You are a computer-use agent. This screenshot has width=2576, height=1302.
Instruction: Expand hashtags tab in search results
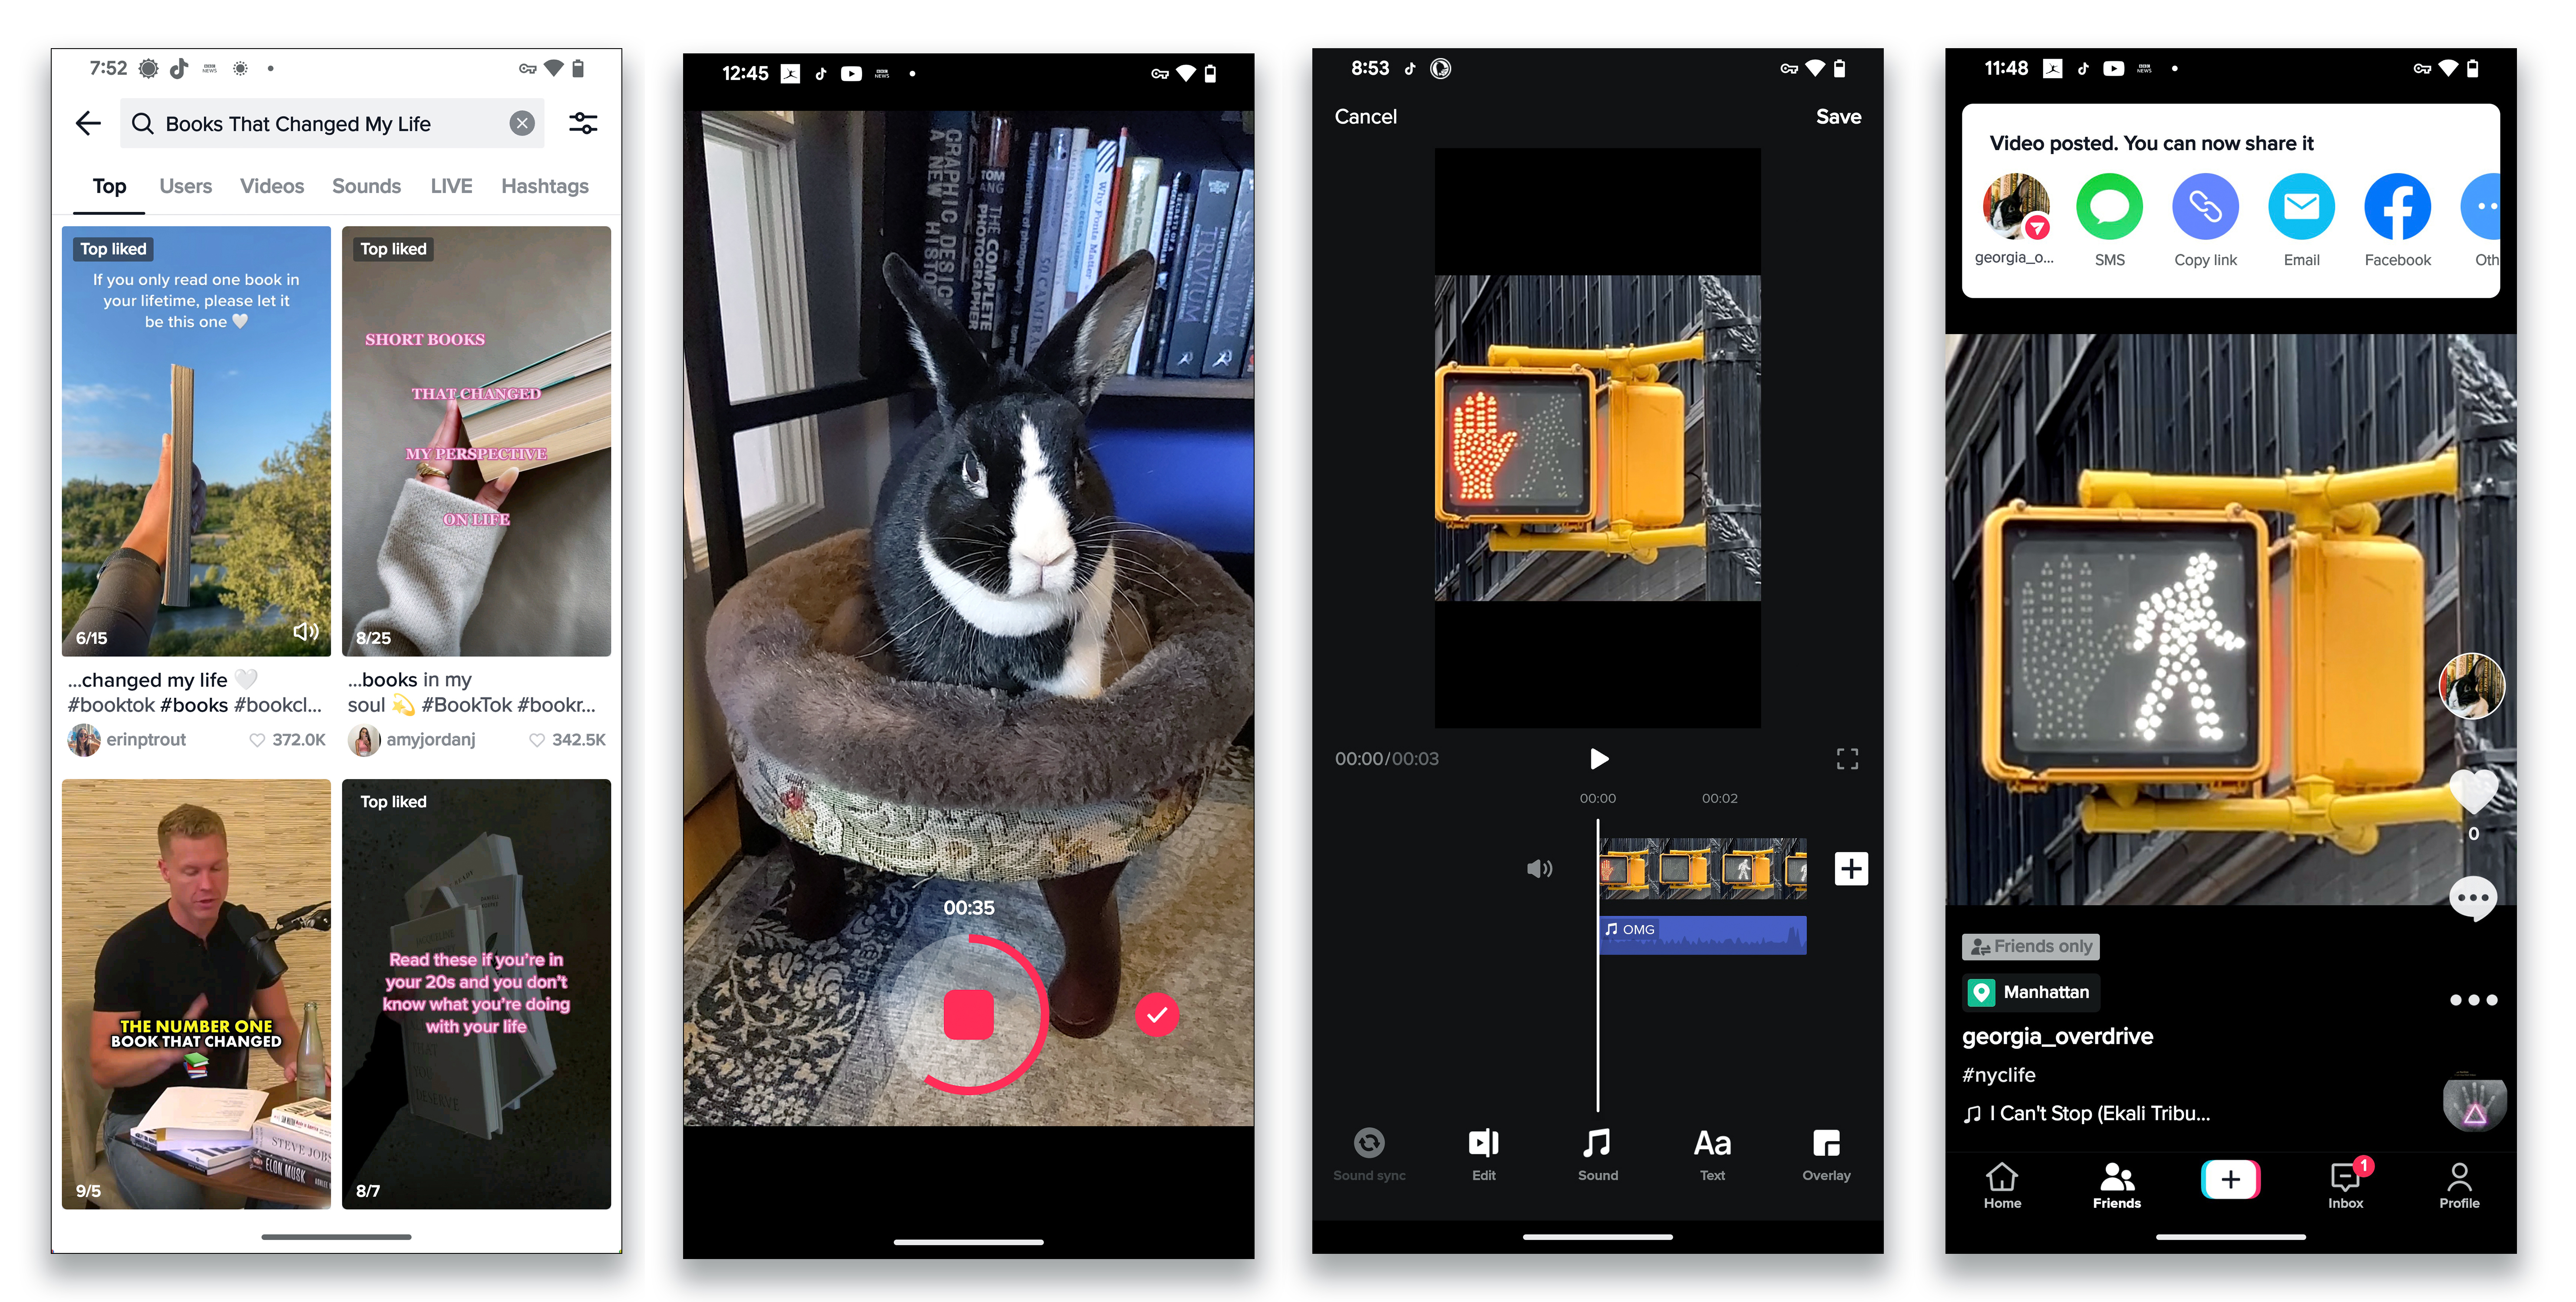[x=545, y=184]
